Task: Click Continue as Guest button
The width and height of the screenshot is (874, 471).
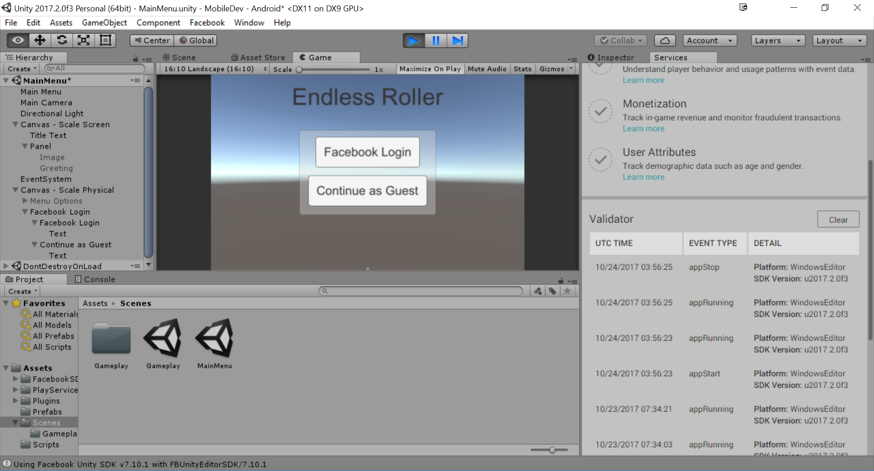Action: [367, 191]
